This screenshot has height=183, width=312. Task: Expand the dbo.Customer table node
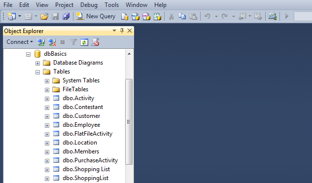tap(47, 116)
